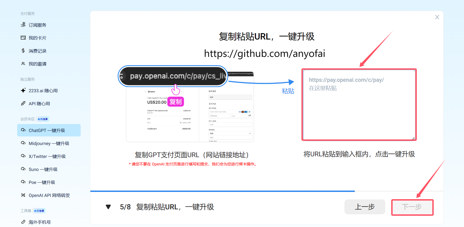Click the API 随心用 rocket icon
This screenshot has height=227, width=464.
coord(23,104)
